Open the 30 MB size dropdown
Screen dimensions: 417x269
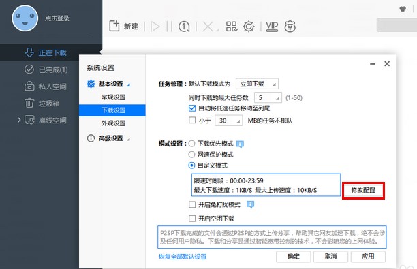pyautogui.click(x=229, y=121)
